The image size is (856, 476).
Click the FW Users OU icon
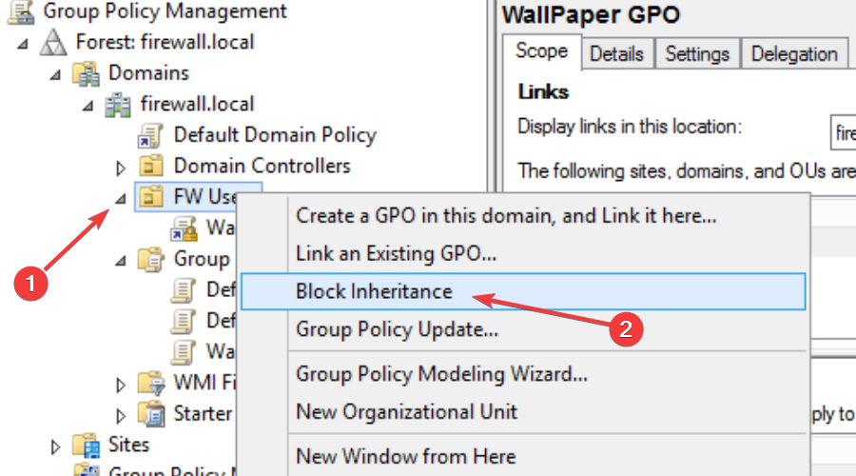pos(152,197)
